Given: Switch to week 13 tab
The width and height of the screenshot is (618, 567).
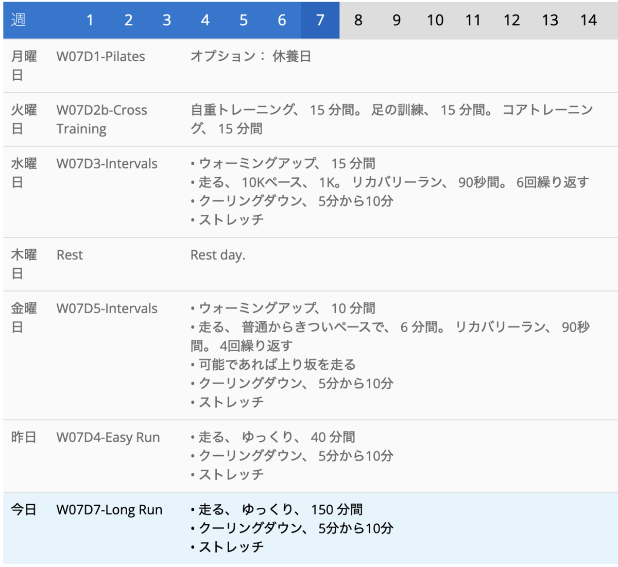Looking at the screenshot, I should 550,20.
